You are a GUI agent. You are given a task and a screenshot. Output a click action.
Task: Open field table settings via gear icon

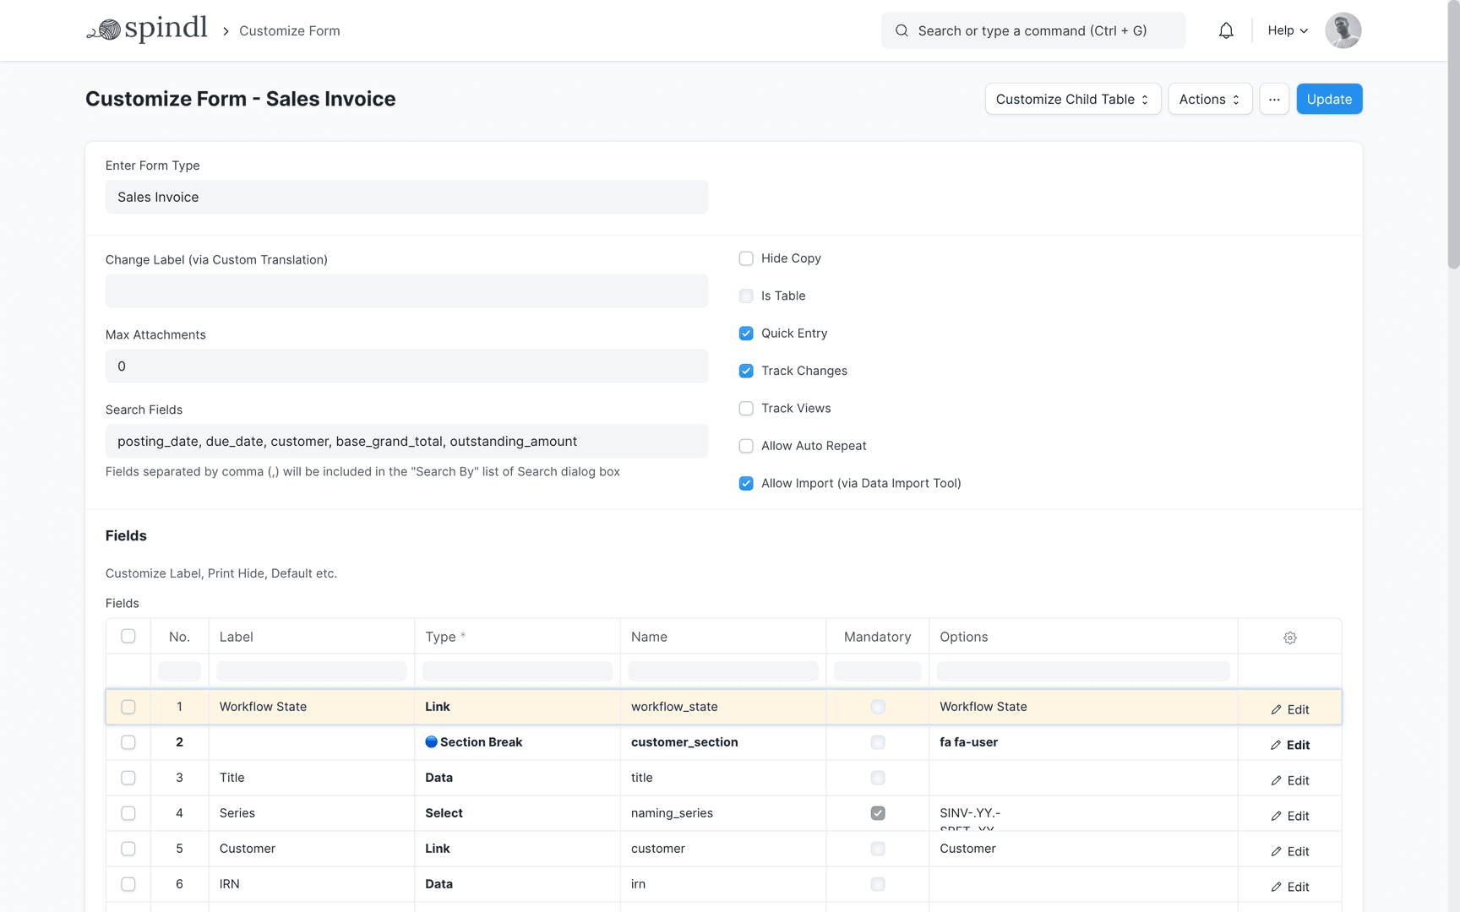[x=1289, y=638]
